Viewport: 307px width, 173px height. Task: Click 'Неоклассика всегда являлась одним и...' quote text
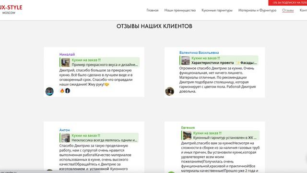coord(105,140)
